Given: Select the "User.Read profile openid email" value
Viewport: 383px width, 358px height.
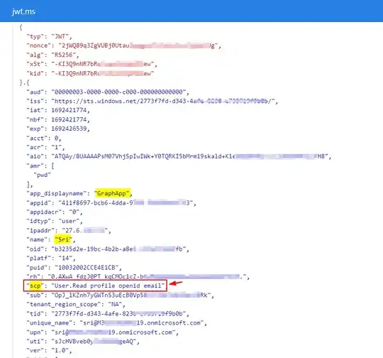Looking at the screenshot, I should pyautogui.click(x=108, y=286).
